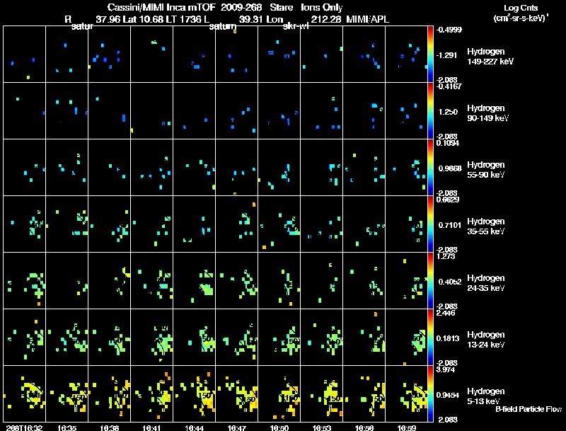Click the 'Cassini/MIMI Inca mTOF' title text
The image size is (566, 431).
pos(161,7)
